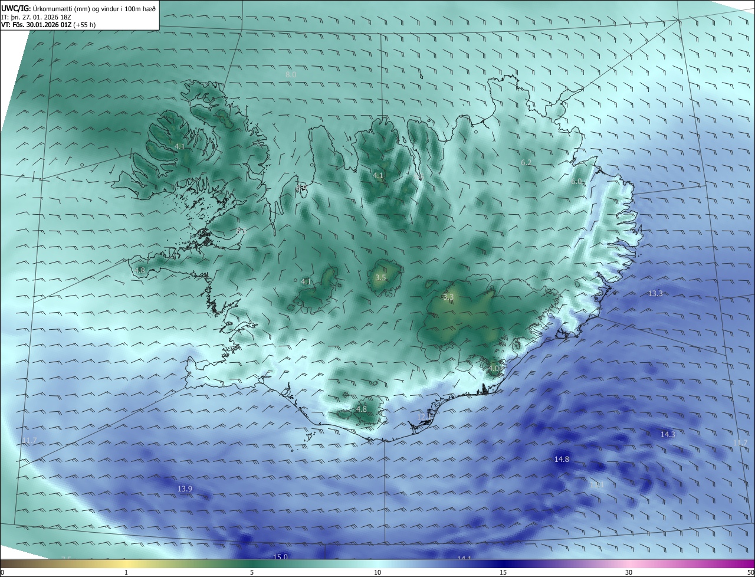755x577 pixels.
Task: Click the 4.8 value label on Snæfellsnes peninsula
Action: pos(140,270)
